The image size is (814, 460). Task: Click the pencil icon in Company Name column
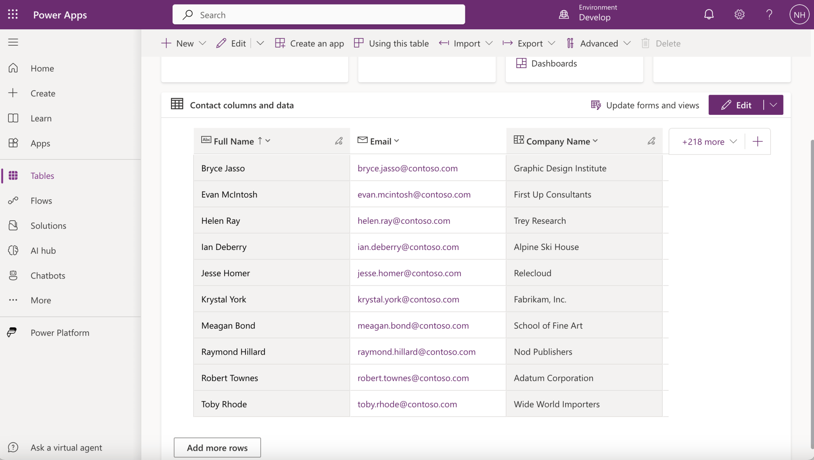651,141
